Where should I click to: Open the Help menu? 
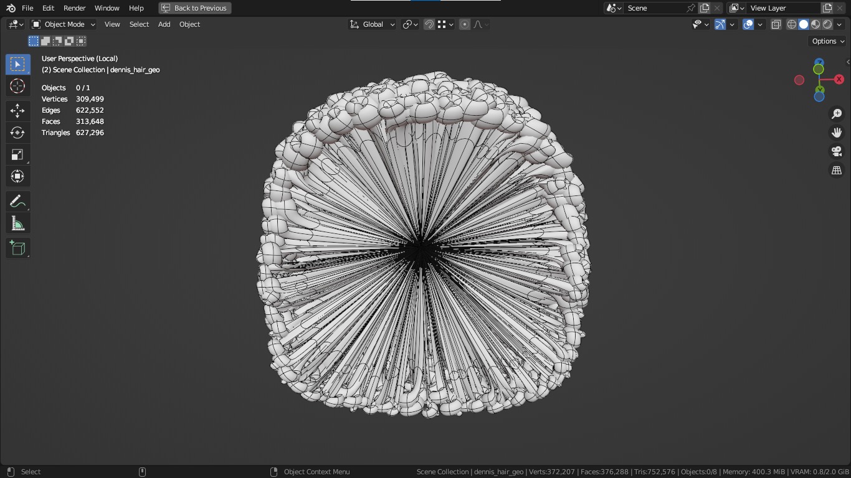click(x=136, y=8)
